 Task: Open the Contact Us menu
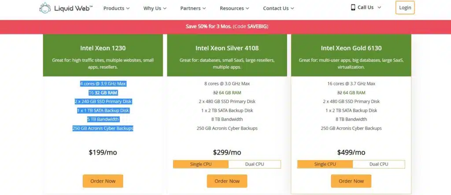click(292, 8)
